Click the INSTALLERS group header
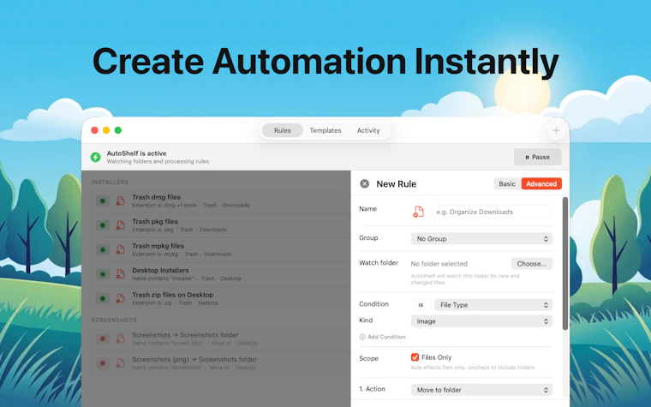Screen dimensions: 651x407 click(110, 183)
